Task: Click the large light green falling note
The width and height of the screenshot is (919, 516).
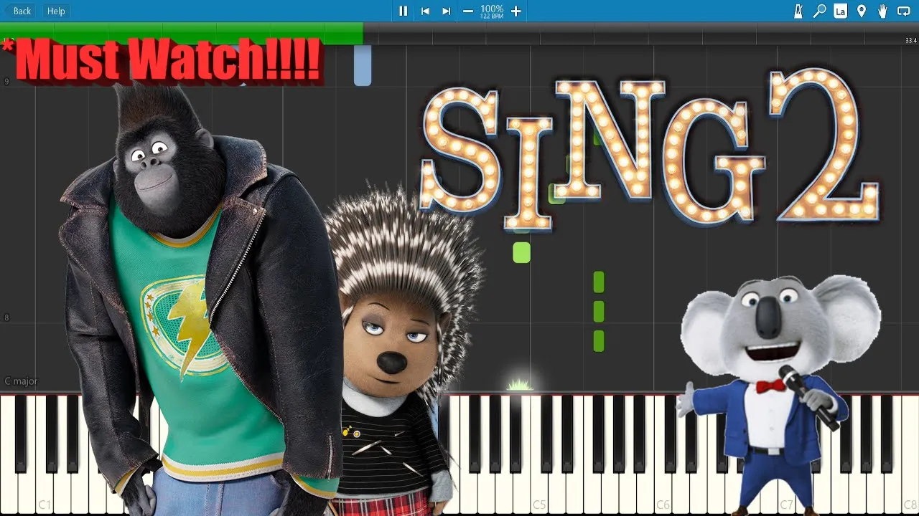Action: click(x=522, y=252)
